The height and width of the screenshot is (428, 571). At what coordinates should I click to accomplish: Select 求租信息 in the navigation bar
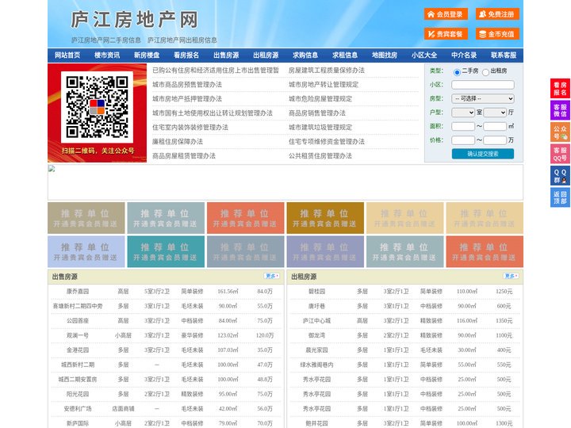(x=345, y=55)
